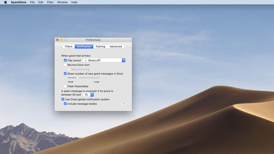
Task: Open the Help menu
Action: pyautogui.click(x=74, y=2)
